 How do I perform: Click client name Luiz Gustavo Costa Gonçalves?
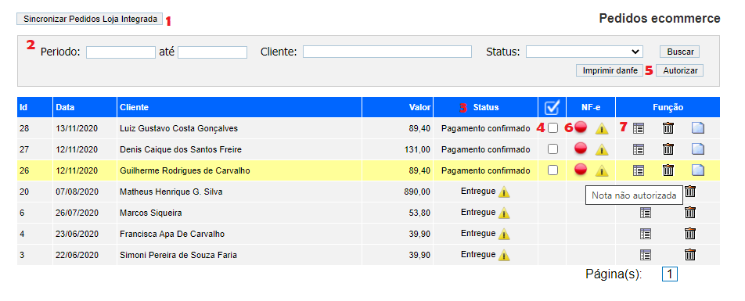[x=178, y=128]
